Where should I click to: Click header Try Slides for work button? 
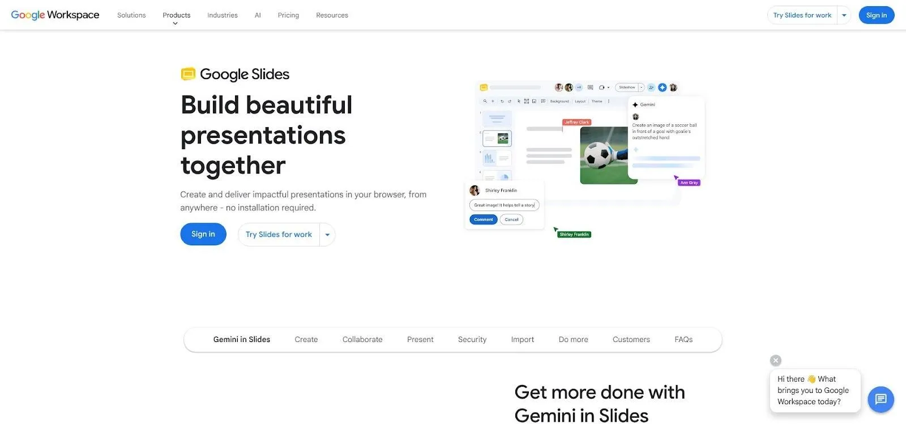[802, 15]
